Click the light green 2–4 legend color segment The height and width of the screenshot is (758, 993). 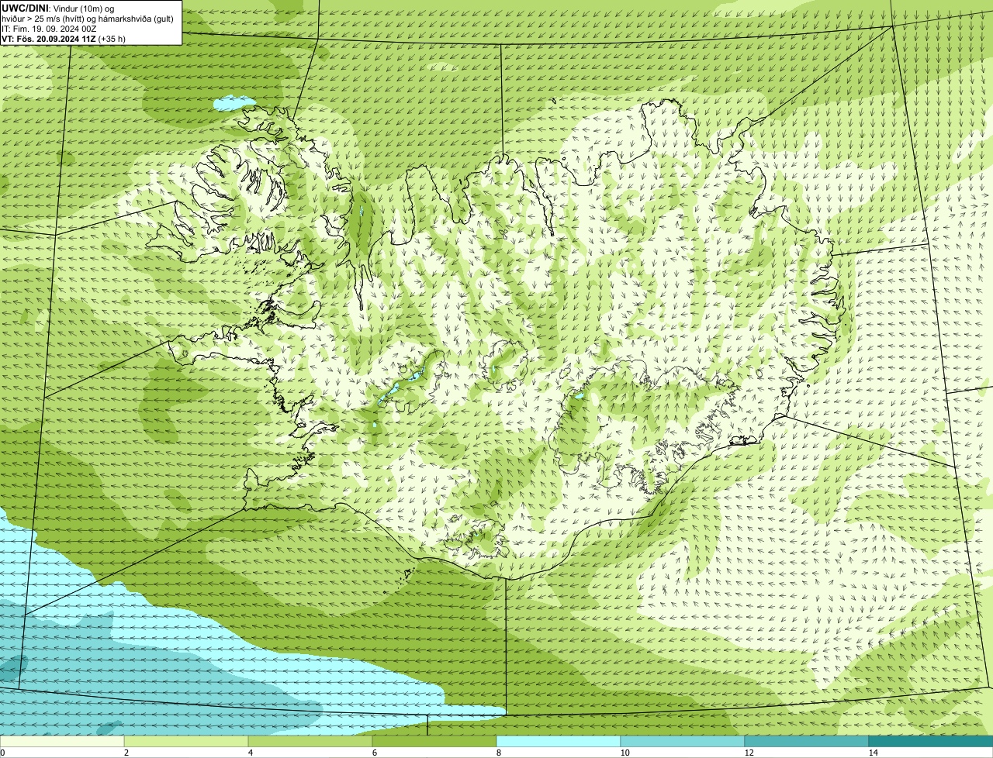[x=186, y=741]
